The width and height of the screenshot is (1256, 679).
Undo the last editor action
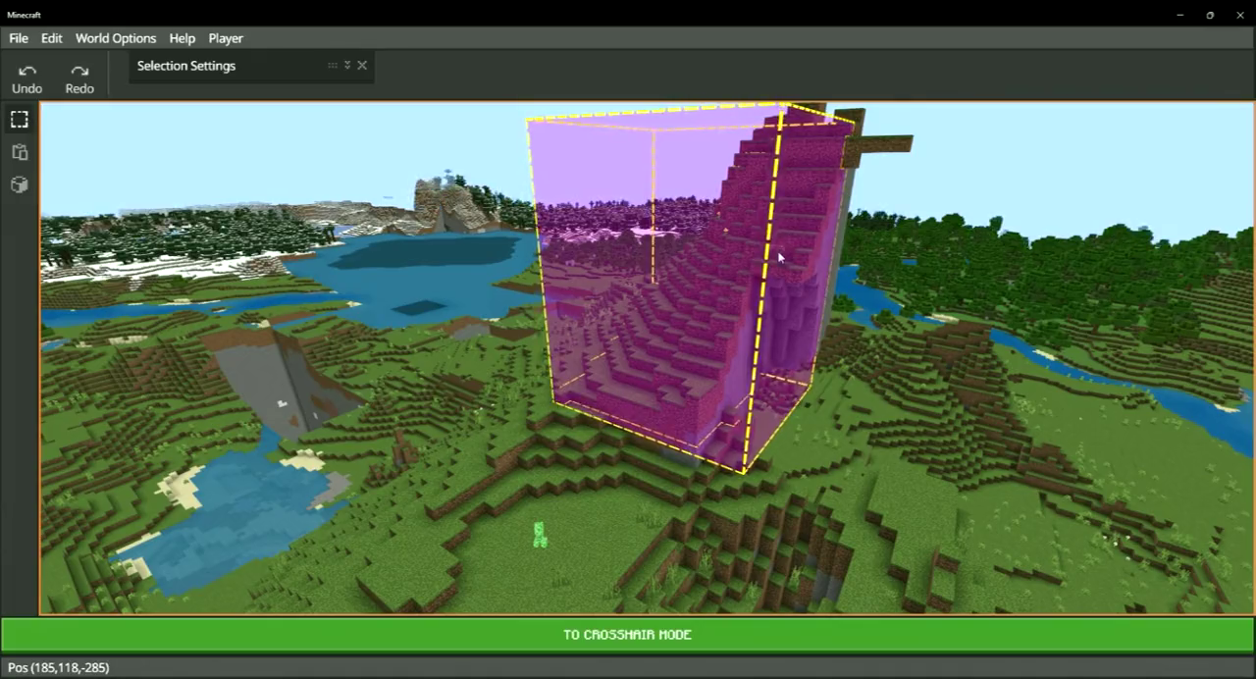pyautogui.click(x=26, y=78)
